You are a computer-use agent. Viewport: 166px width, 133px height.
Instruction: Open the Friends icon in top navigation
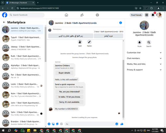82,15
